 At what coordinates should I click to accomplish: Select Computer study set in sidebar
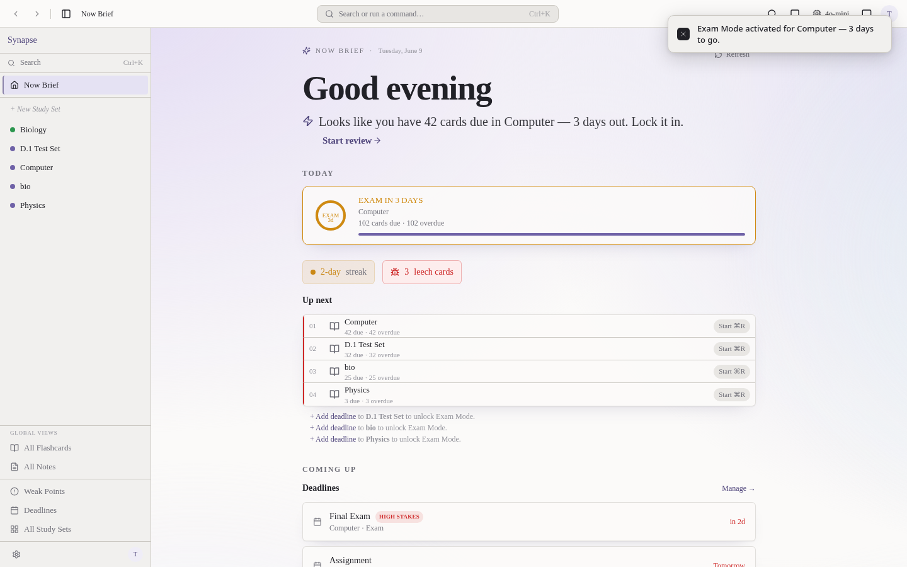[x=76, y=168]
